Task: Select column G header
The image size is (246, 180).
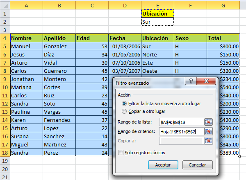Action: 223,5
